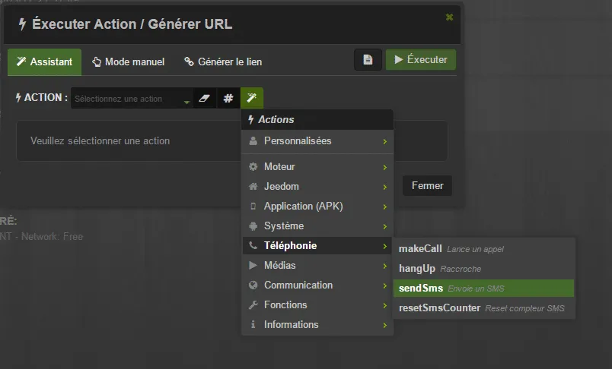This screenshot has width=612, height=369.
Task: Expand the Fonctions submenu arrow
Action: [385, 305]
